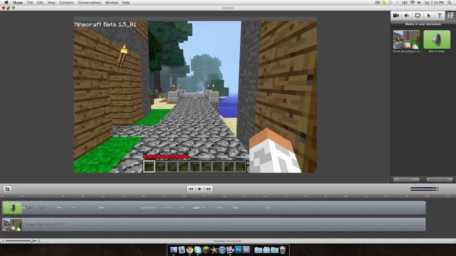This screenshot has height=256, width=456.
Task: Open the Wi-Fi status menu
Action: [x=413, y=2]
